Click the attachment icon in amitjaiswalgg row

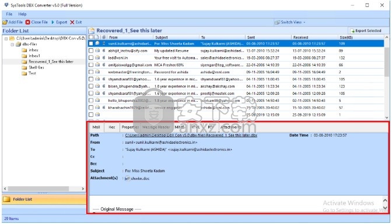click(x=104, y=65)
